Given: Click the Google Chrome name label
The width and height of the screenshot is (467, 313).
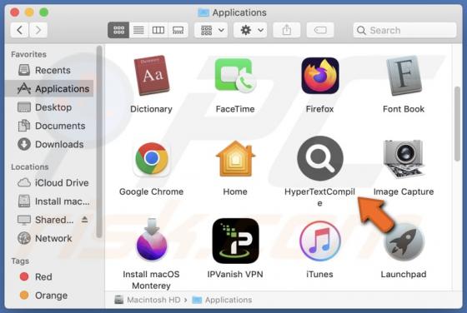Looking at the screenshot, I should 151,191.
